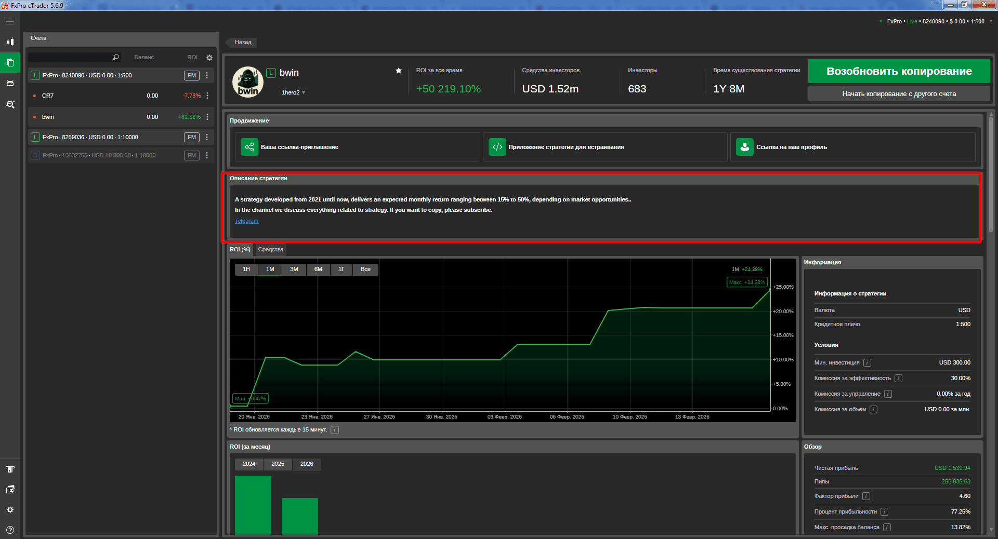Sort accounts by Баланс column
The image size is (998, 539).
click(x=144, y=58)
